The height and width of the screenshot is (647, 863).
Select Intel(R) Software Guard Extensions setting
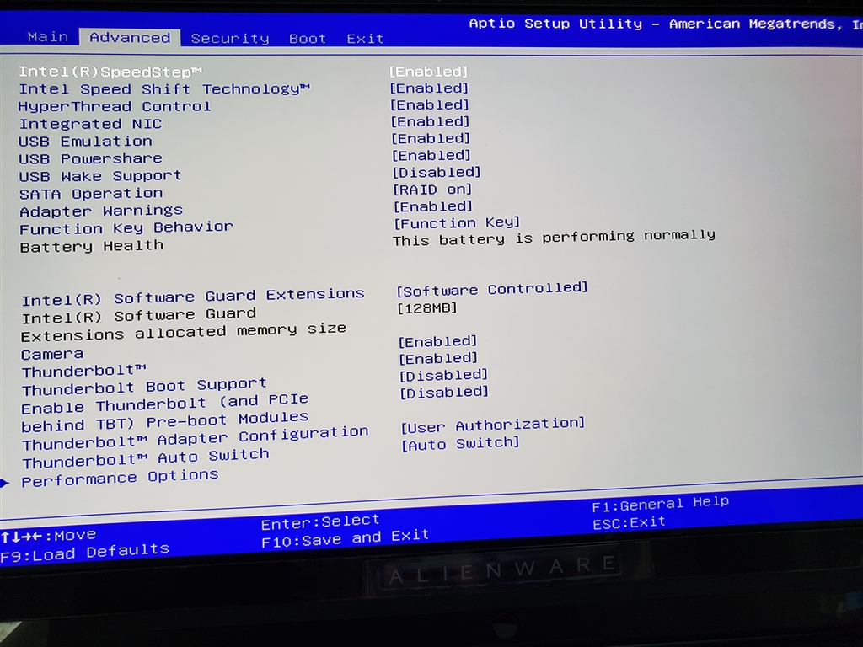click(x=193, y=297)
